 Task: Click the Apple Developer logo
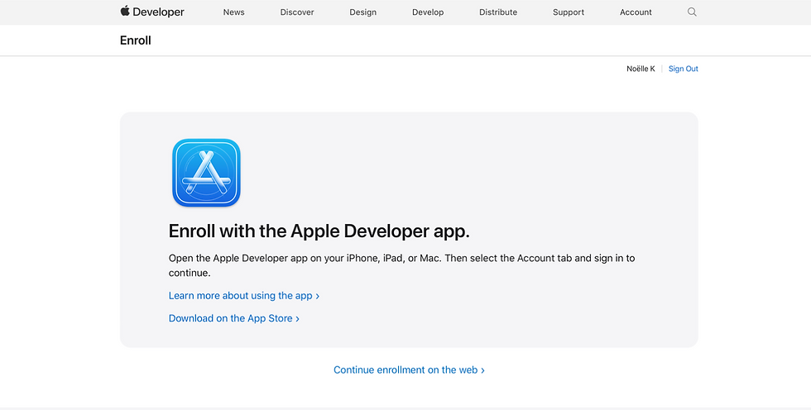click(152, 12)
